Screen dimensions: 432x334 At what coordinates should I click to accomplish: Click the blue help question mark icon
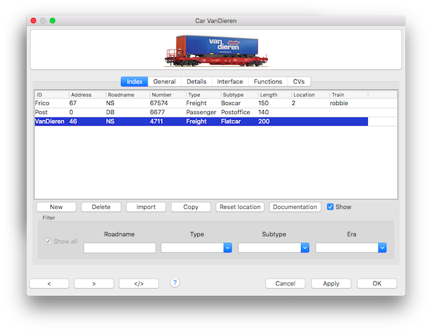pyautogui.click(x=175, y=282)
